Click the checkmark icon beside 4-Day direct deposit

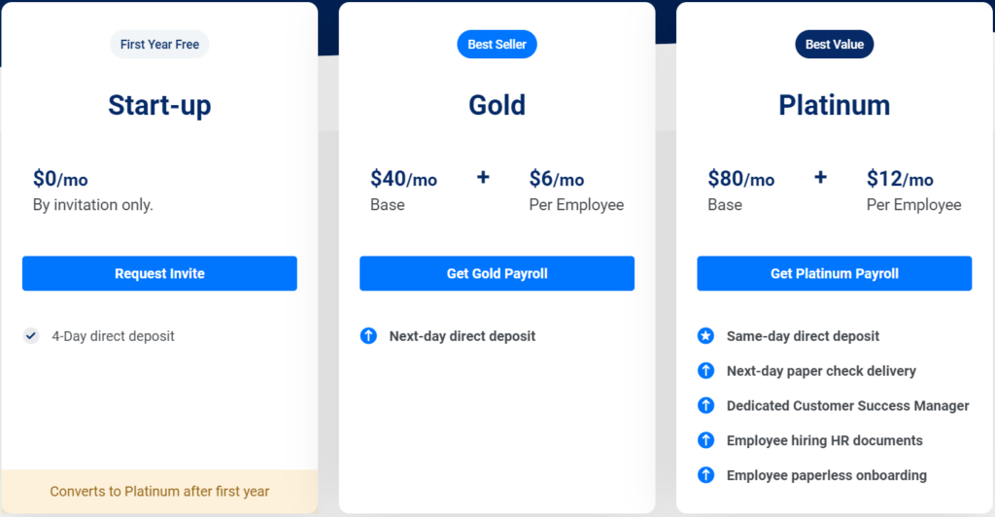31,336
